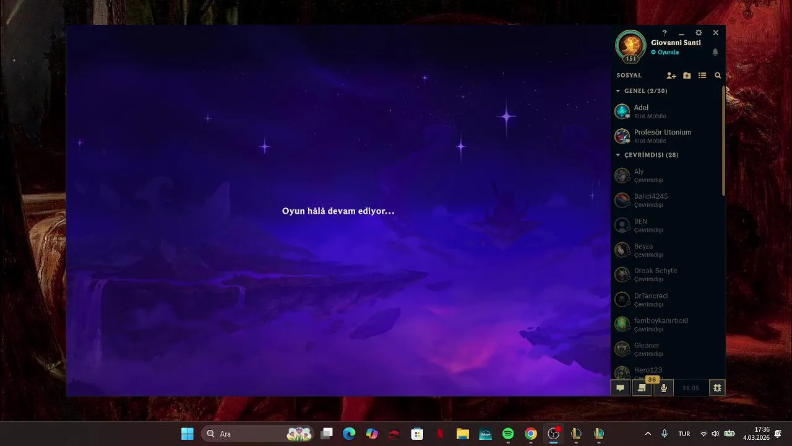Click the Giovanni Santi name text
The height and width of the screenshot is (446, 792).
point(676,43)
